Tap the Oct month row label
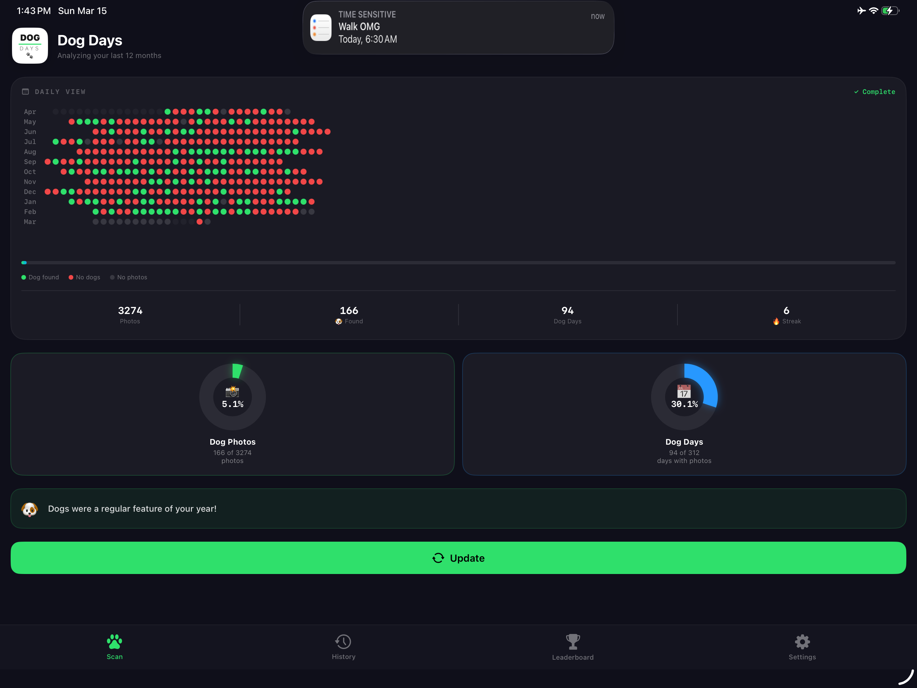This screenshot has width=917, height=688. 30,172
